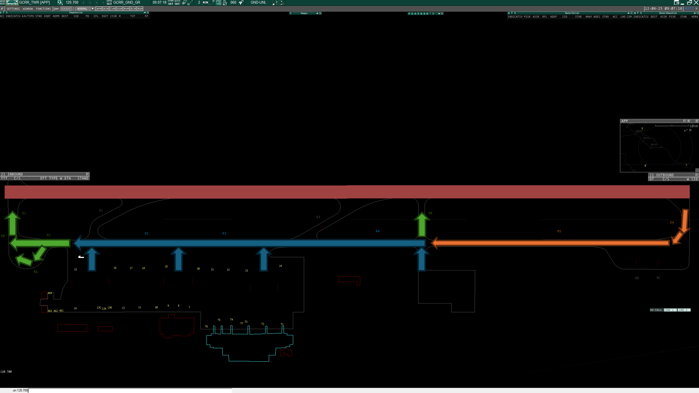
Task: Click the STAR column header in Sector Exit List
Action: click(x=578, y=17)
